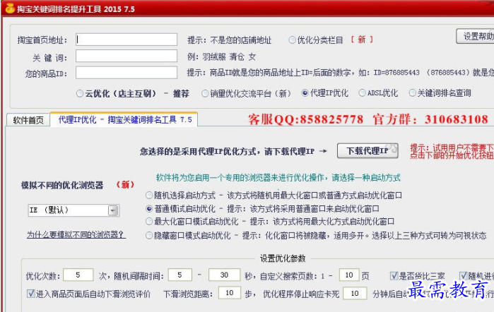Choose 隐藏窗口模式启动优化 radio option
Image resolution: width=494 pixels, height=312 pixels.
(x=149, y=236)
